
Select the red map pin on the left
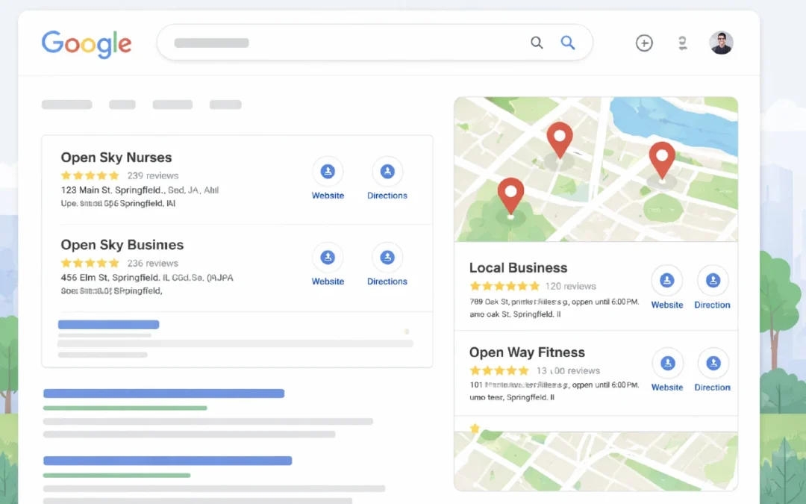pos(510,194)
